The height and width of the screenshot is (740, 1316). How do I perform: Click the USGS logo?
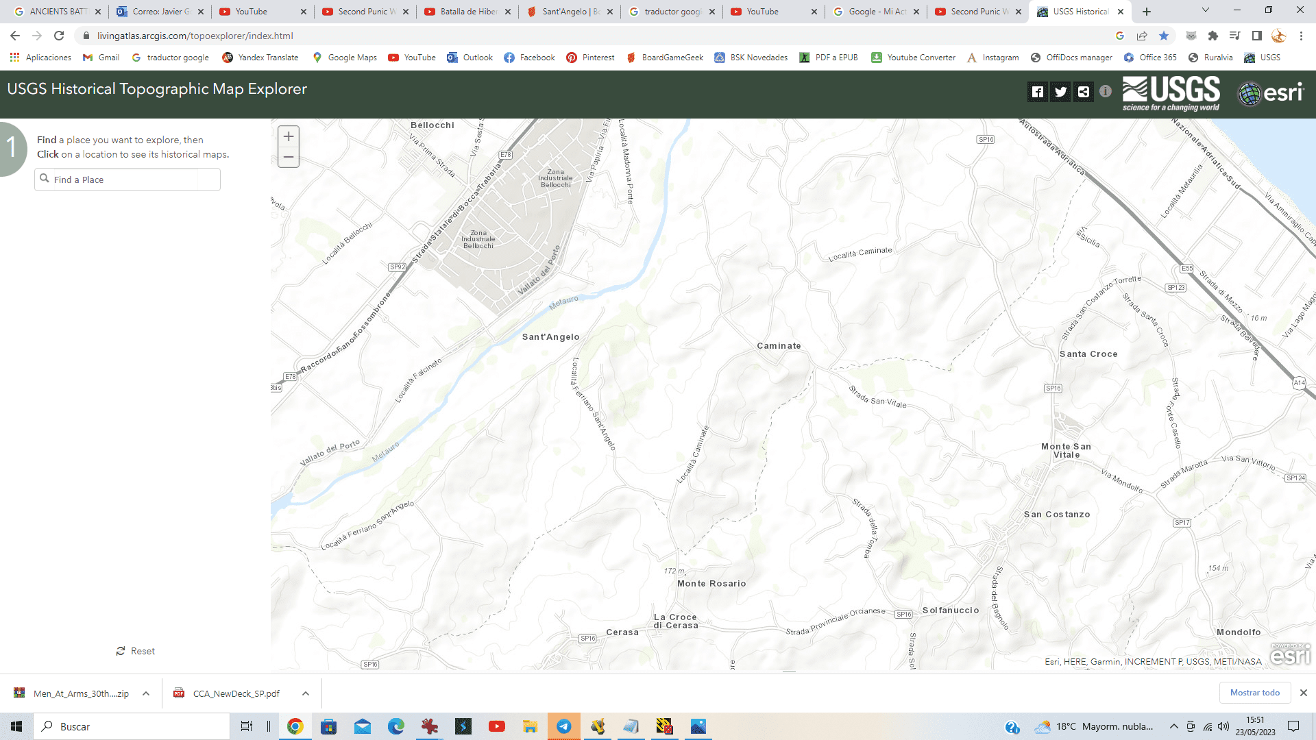tap(1171, 92)
